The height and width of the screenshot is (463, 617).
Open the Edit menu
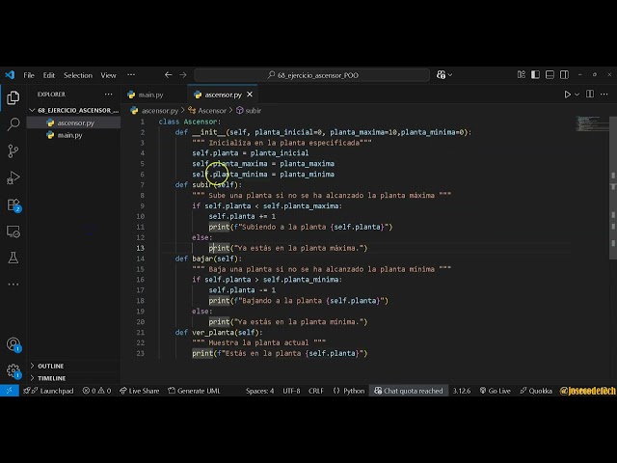49,75
